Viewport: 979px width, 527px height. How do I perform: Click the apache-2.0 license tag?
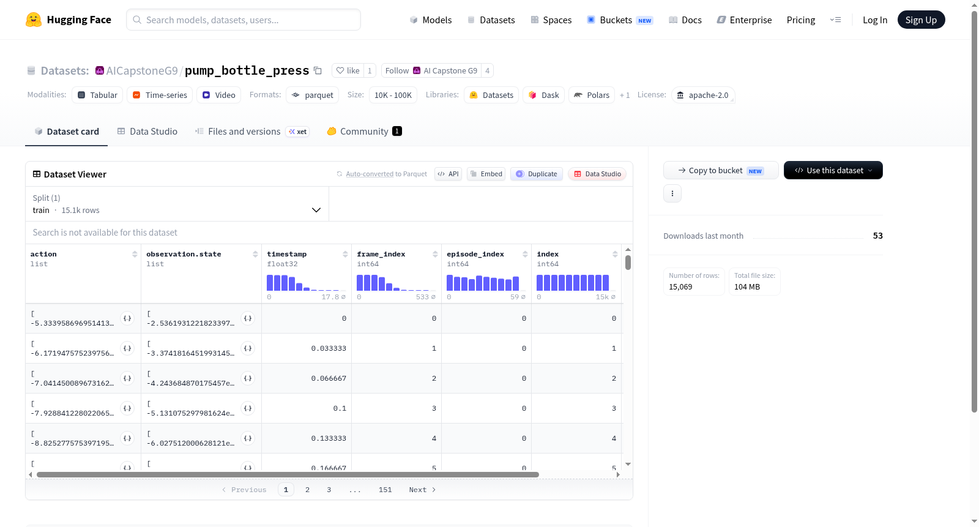coord(703,95)
